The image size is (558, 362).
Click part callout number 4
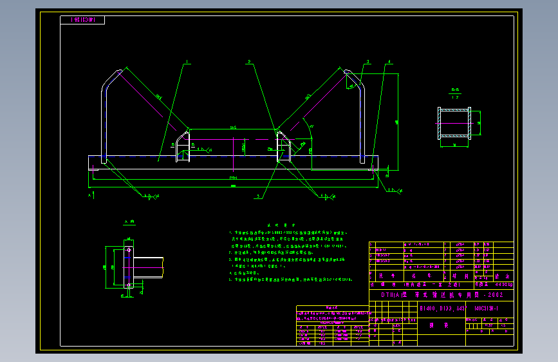click(389, 62)
